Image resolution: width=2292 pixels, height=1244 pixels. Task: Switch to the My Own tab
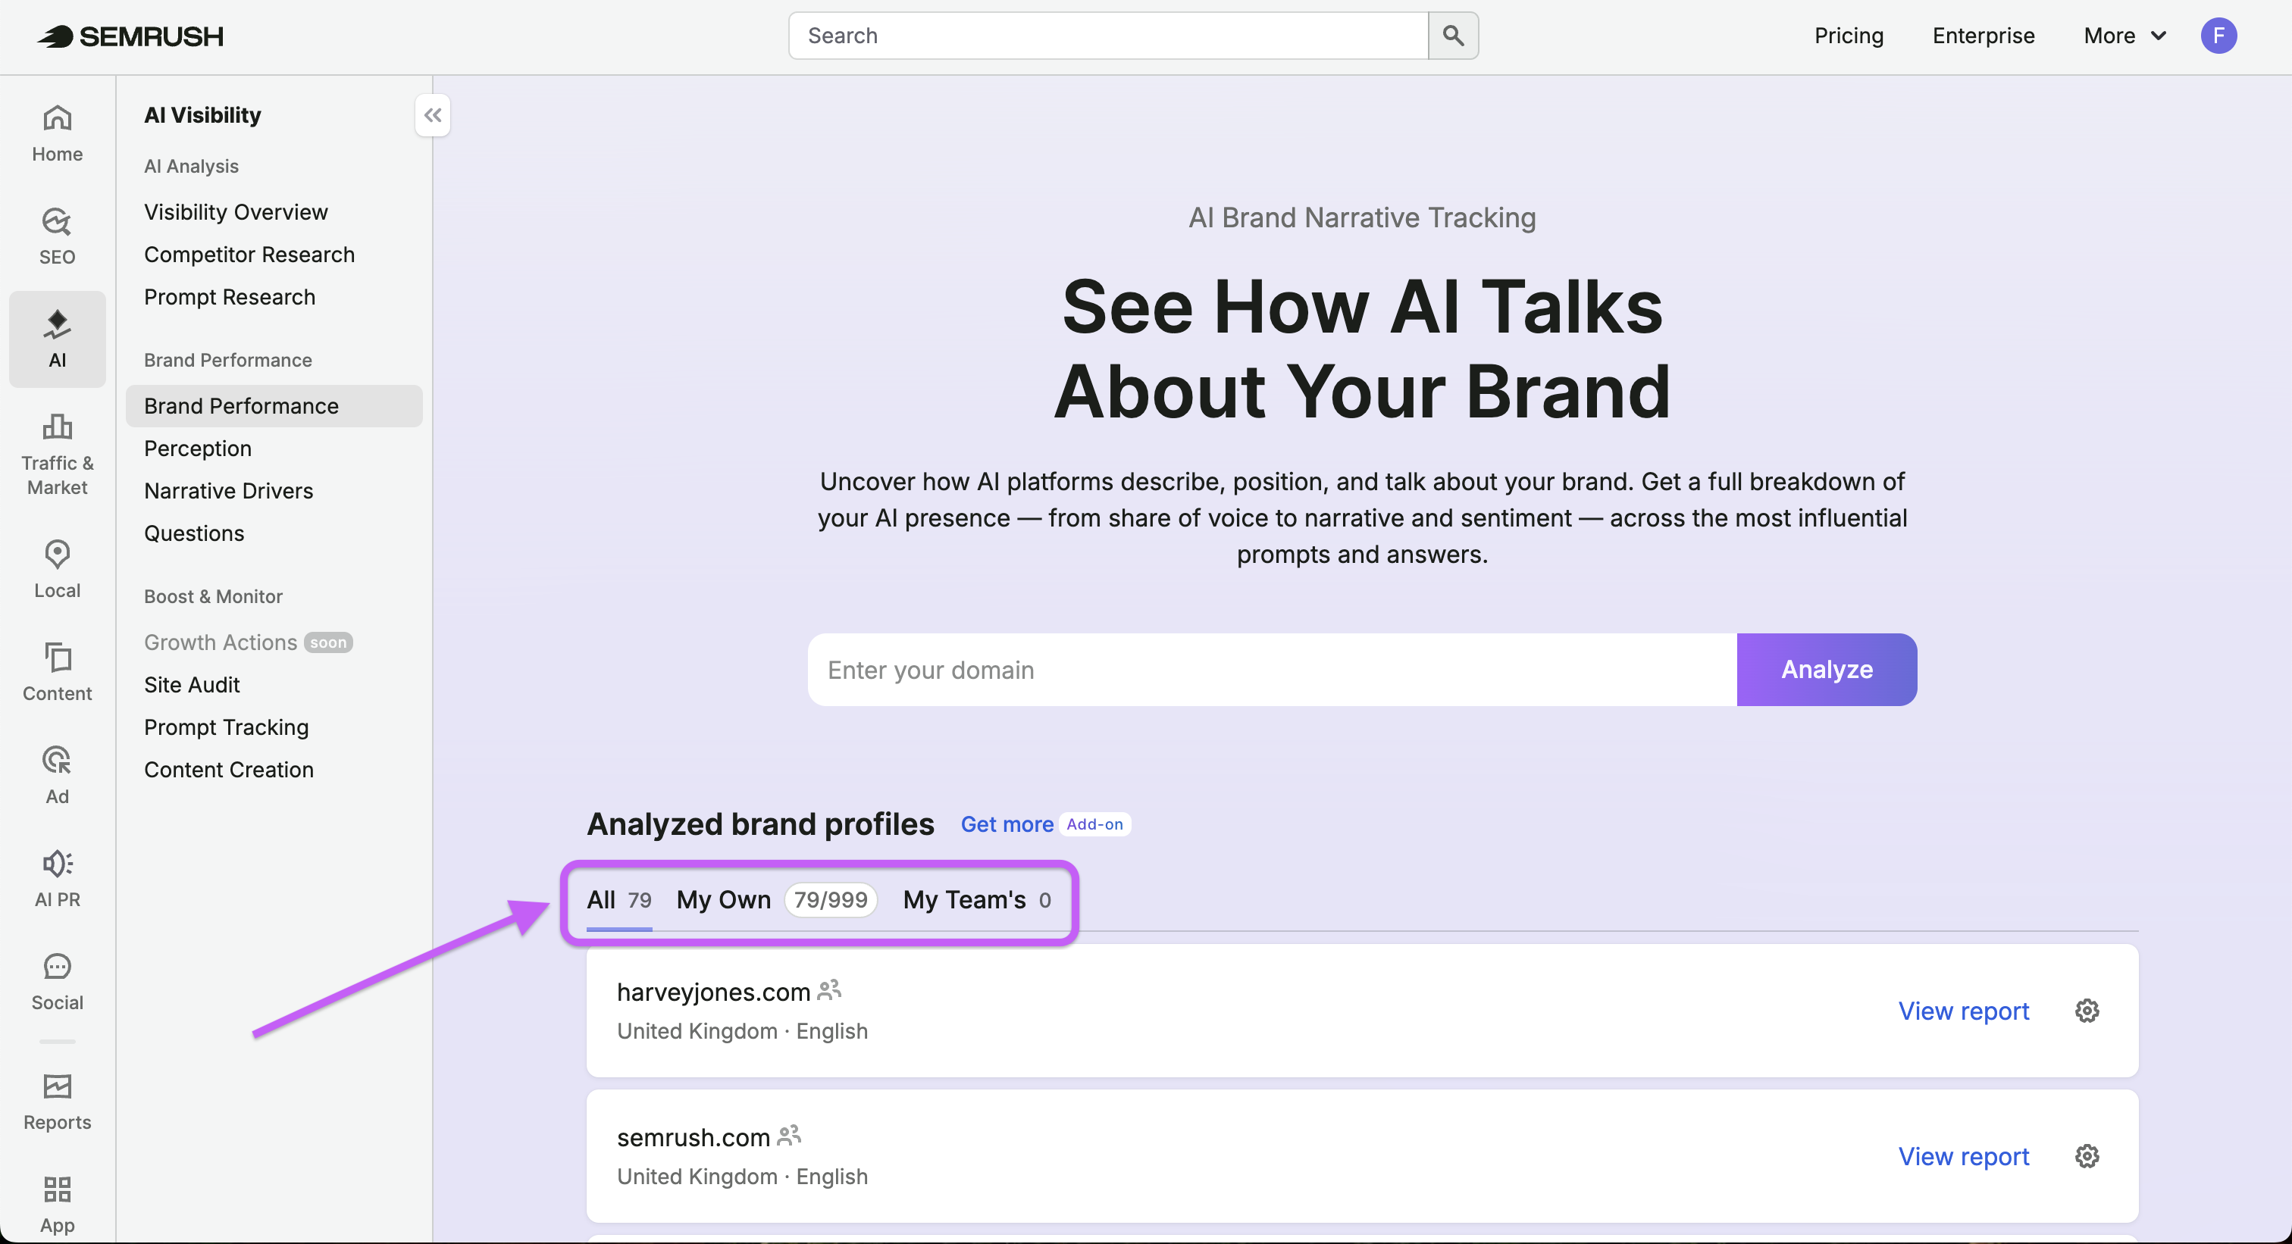(777, 900)
